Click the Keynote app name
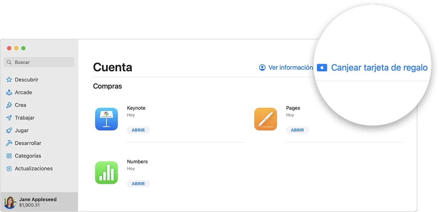This screenshot has height=212, width=439. coord(136,108)
